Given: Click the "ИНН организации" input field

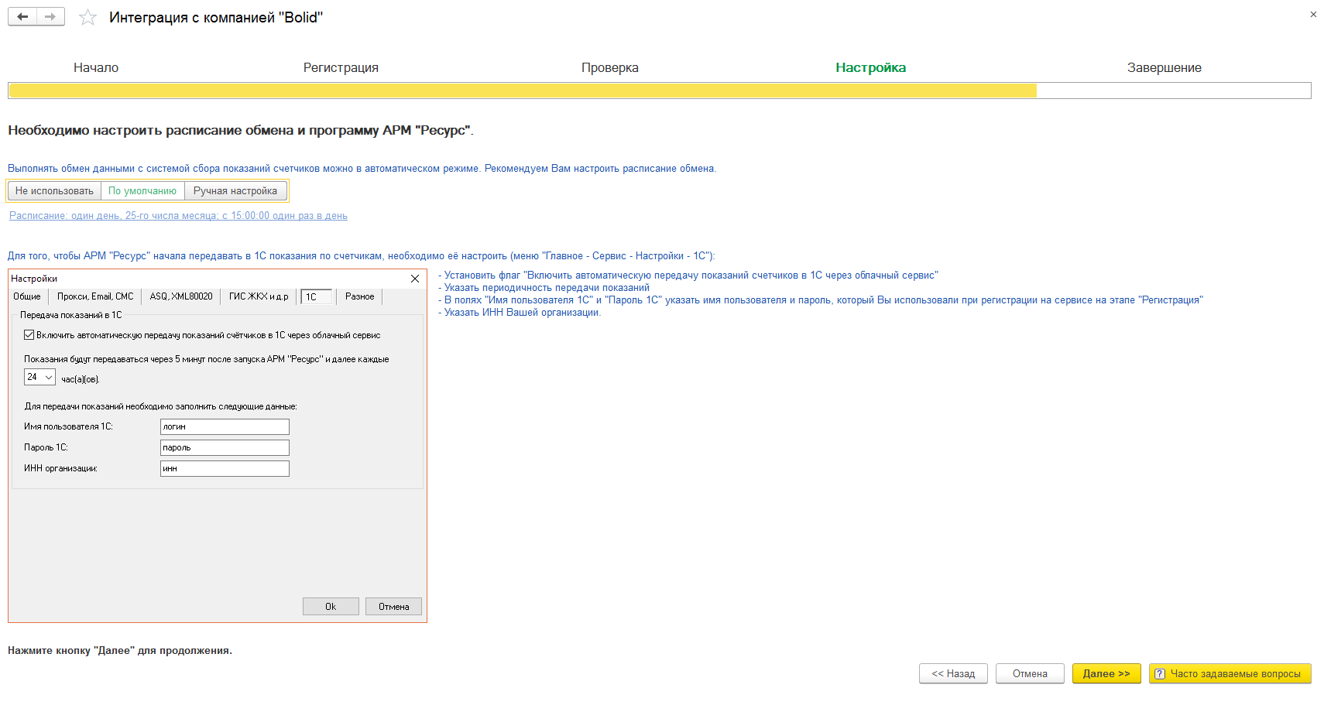Looking at the screenshot, I should [x=225, y=468].
